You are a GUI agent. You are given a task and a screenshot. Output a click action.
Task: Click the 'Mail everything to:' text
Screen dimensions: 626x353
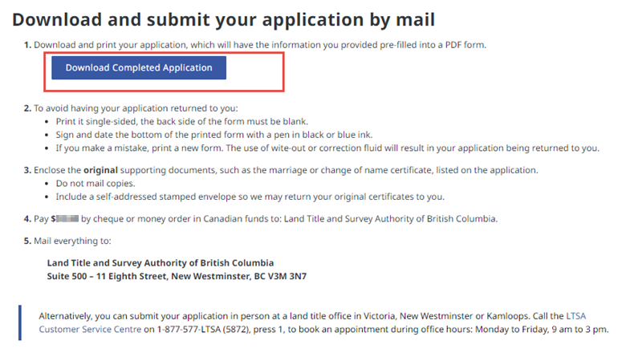(71, 240)
